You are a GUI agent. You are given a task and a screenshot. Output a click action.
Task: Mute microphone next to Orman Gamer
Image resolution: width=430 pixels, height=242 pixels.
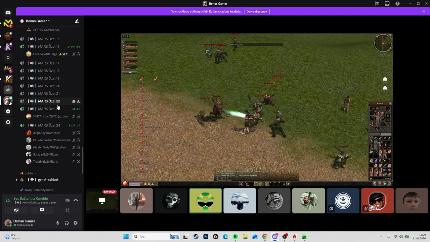click(58, 223)
